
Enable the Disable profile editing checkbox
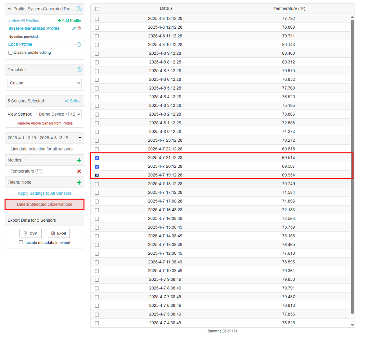point(10,53)
